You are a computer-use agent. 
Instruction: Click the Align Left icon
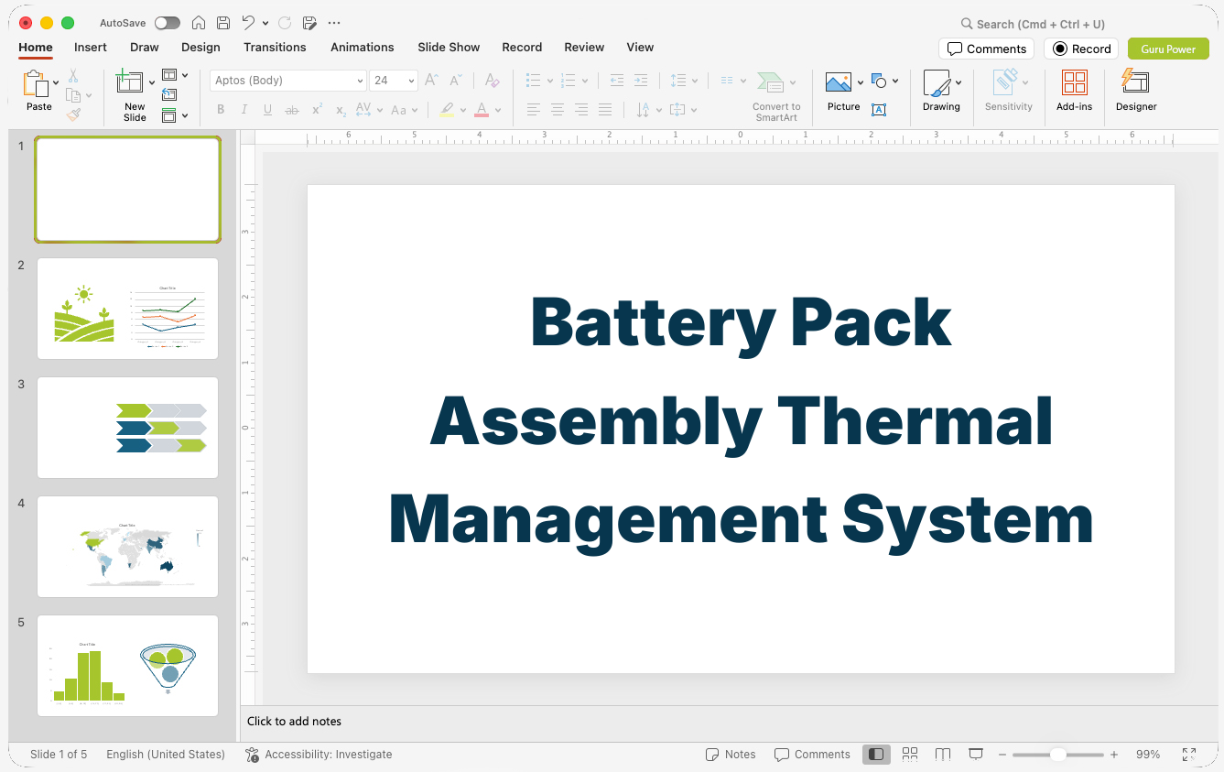point(534,110)
